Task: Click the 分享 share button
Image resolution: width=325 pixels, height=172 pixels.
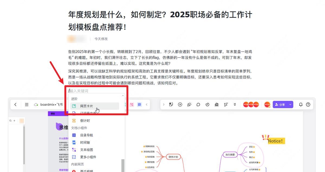Action: 281,105
